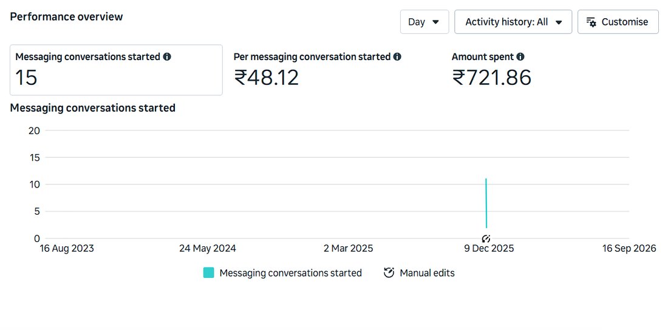668x330 pixels.
Task: Click the Manual edits legend icon
Action: (389, 273)
